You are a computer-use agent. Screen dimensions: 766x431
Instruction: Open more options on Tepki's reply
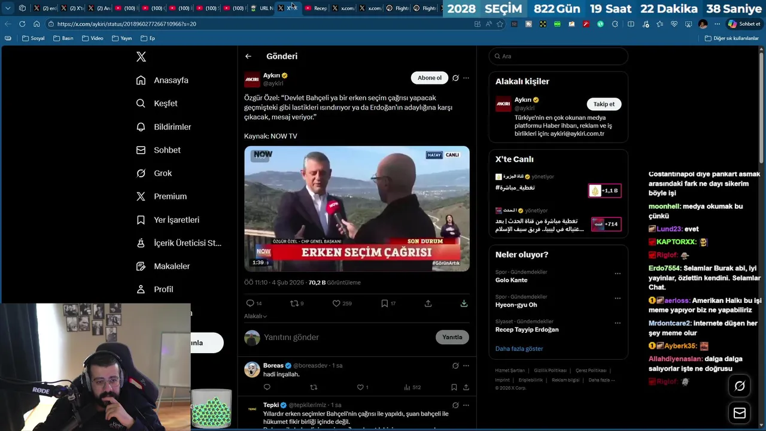point(466,405)
